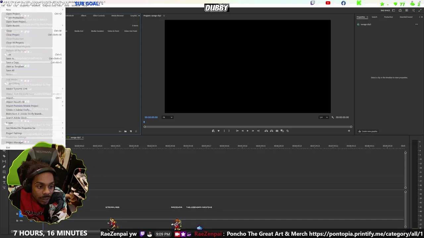
Task: Click the Extract icon
Action: click(x=271, y=131)
